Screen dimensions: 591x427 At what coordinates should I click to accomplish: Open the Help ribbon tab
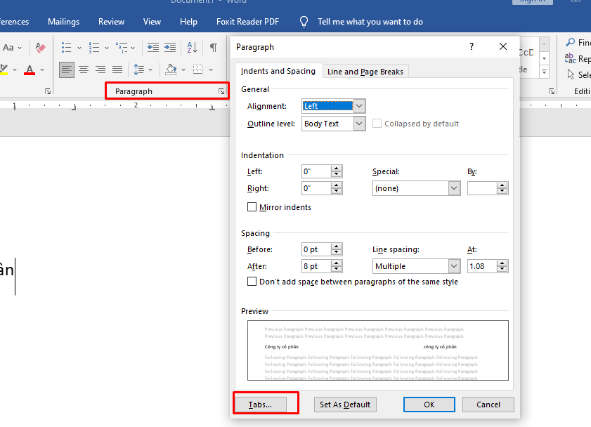(x=188, y=22)
